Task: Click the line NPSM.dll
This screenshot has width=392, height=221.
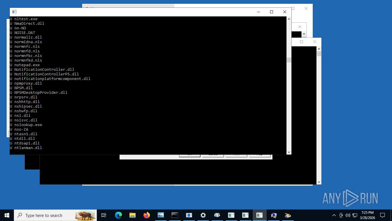Action: [24, 88]
